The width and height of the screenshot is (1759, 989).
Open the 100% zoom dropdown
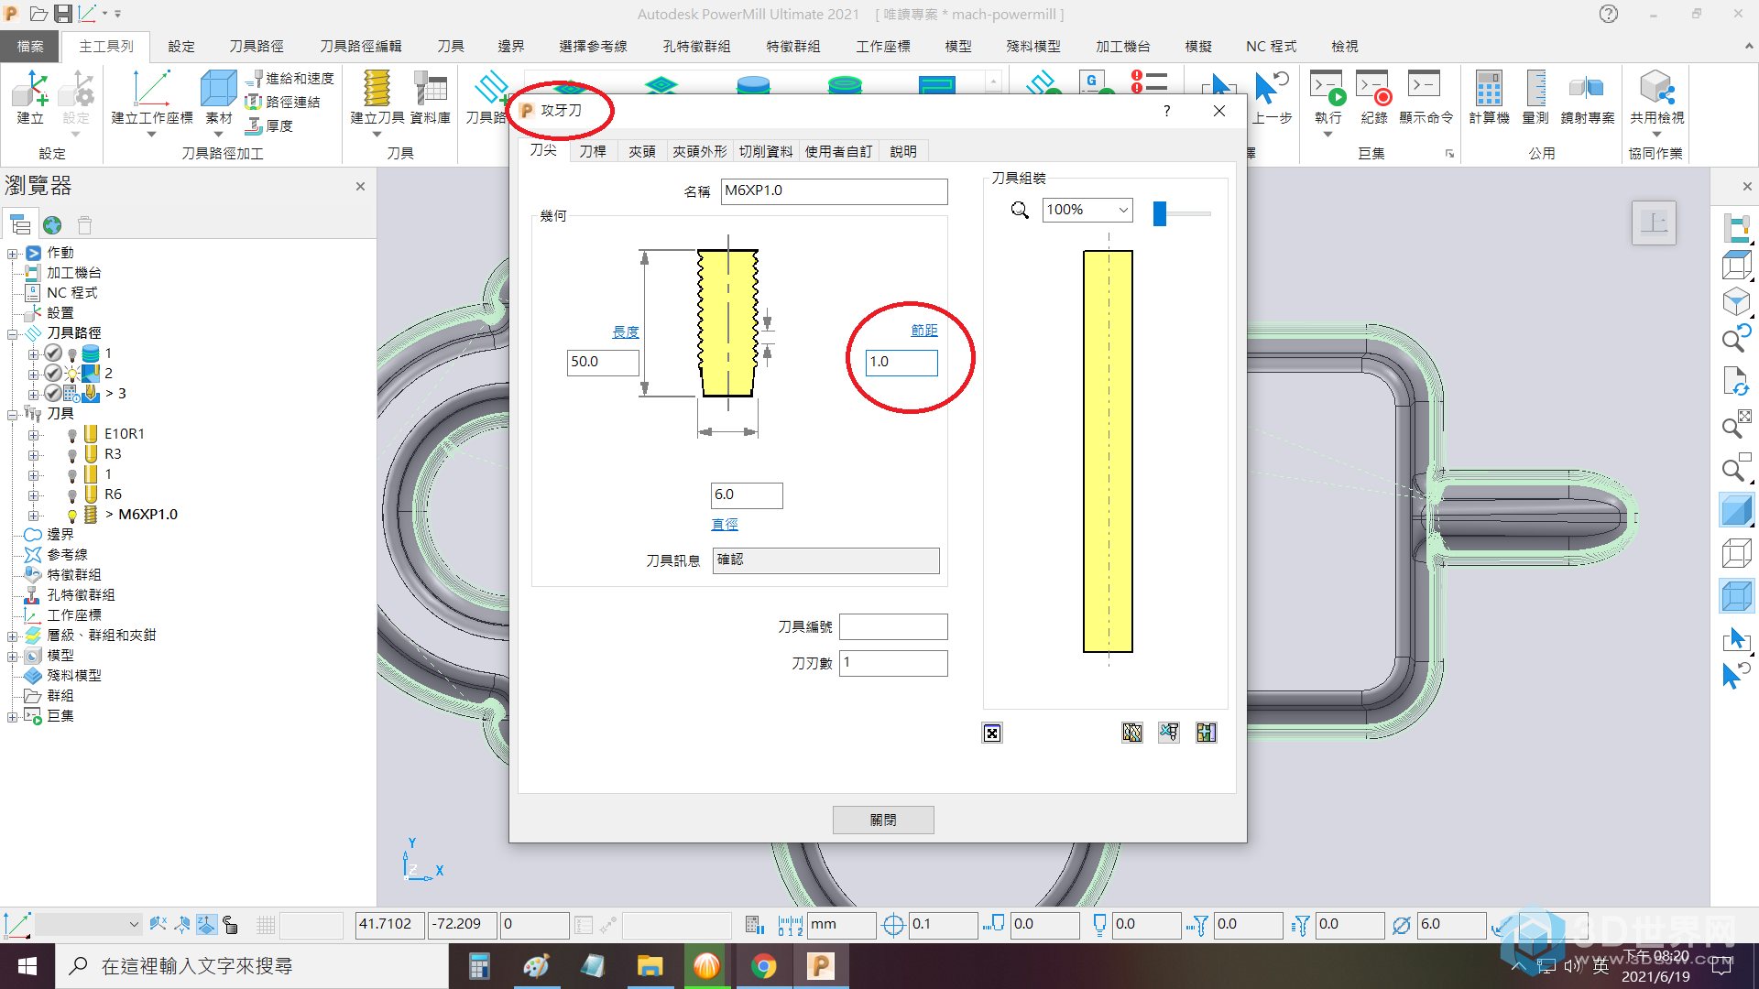1123,210
